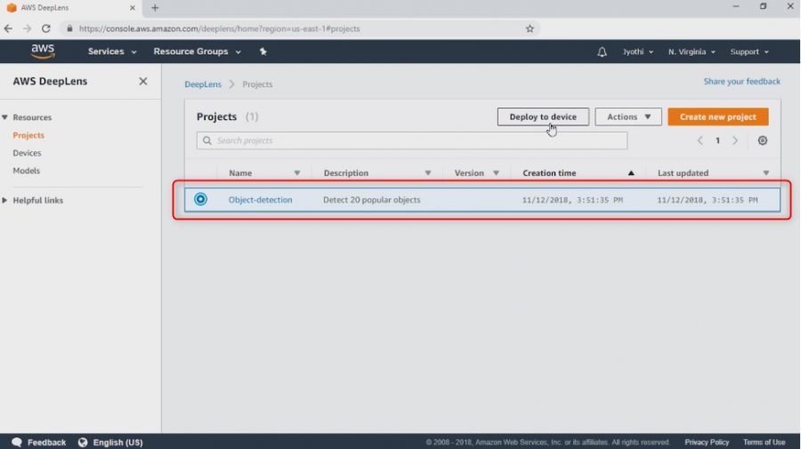Click the browser back arrow
This screenshot has height=449, width=801.
(x=8, y=28)
